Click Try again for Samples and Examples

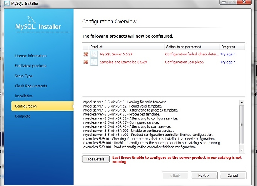228,62
